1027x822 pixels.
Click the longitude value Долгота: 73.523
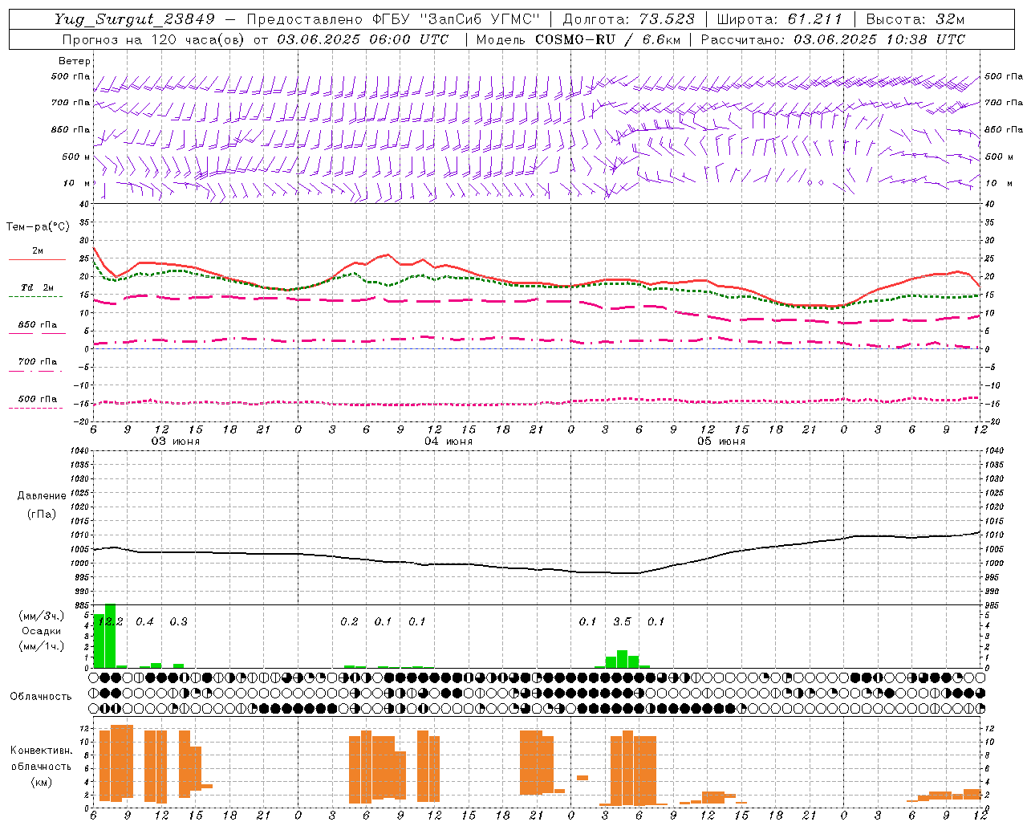pyautogui.click(x=627, y=19)
